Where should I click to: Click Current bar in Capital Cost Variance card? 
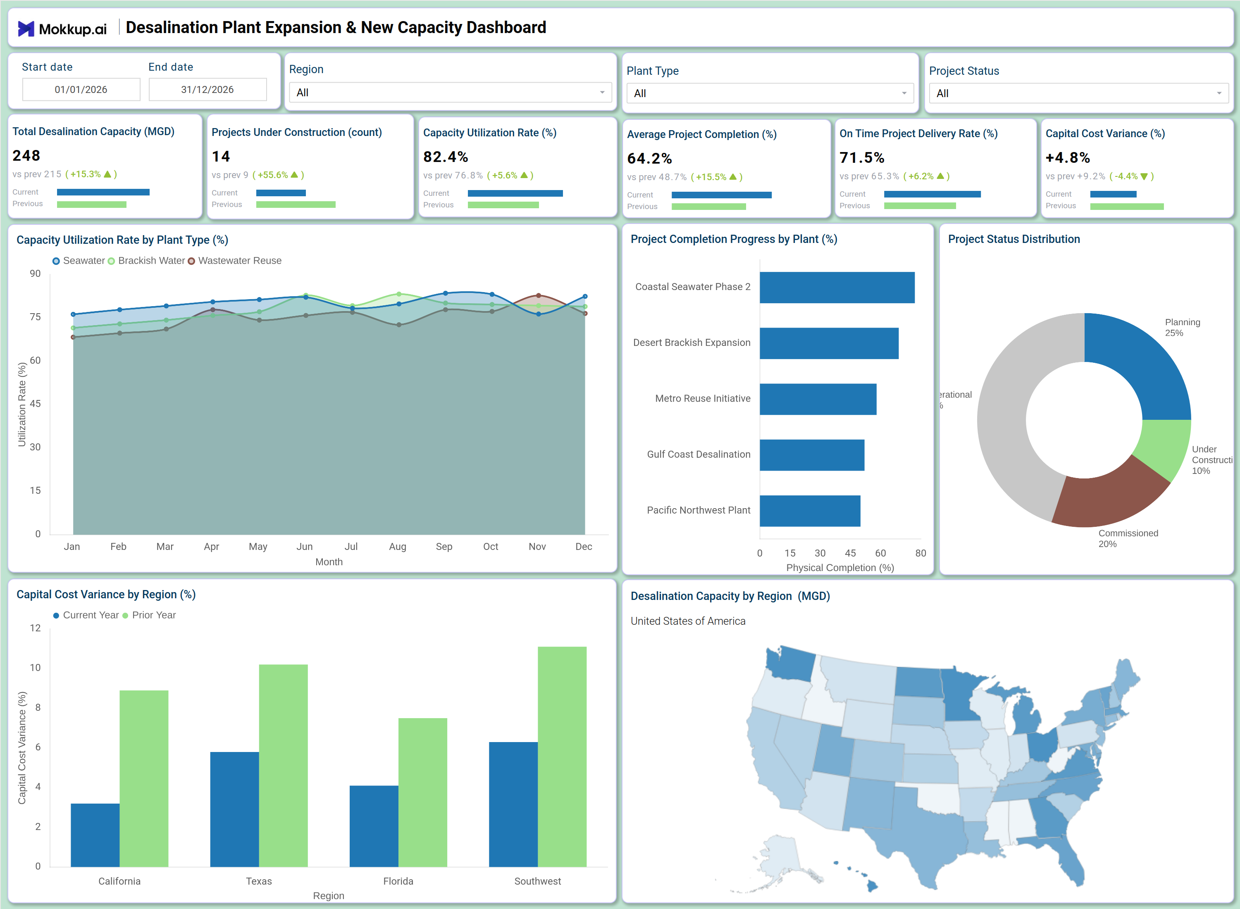coord(1113,194)
